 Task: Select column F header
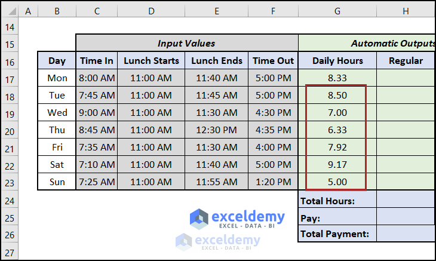273,11
